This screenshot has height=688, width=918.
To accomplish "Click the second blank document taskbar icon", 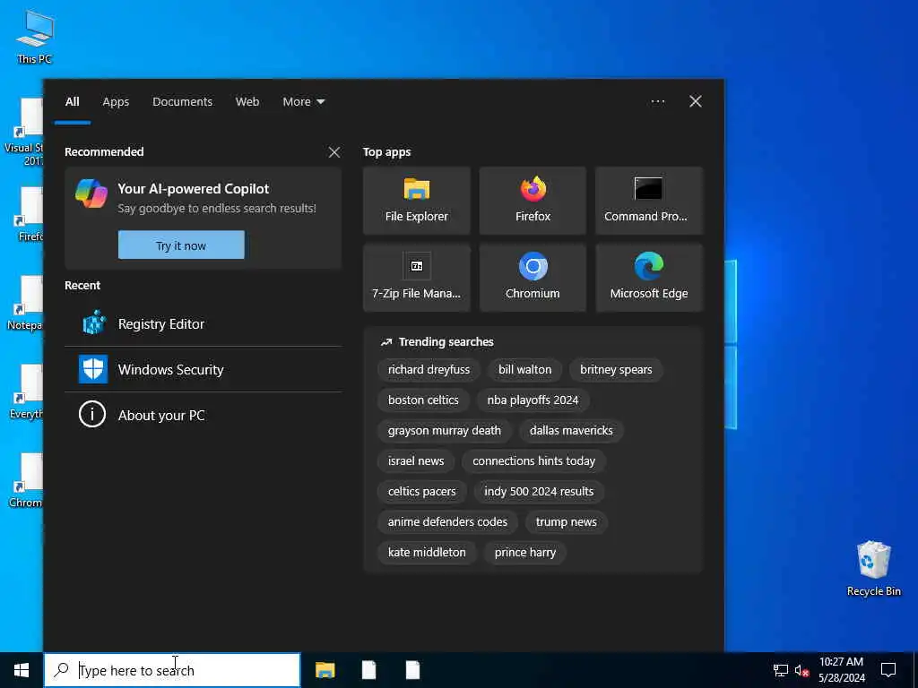I will [412, 670].
